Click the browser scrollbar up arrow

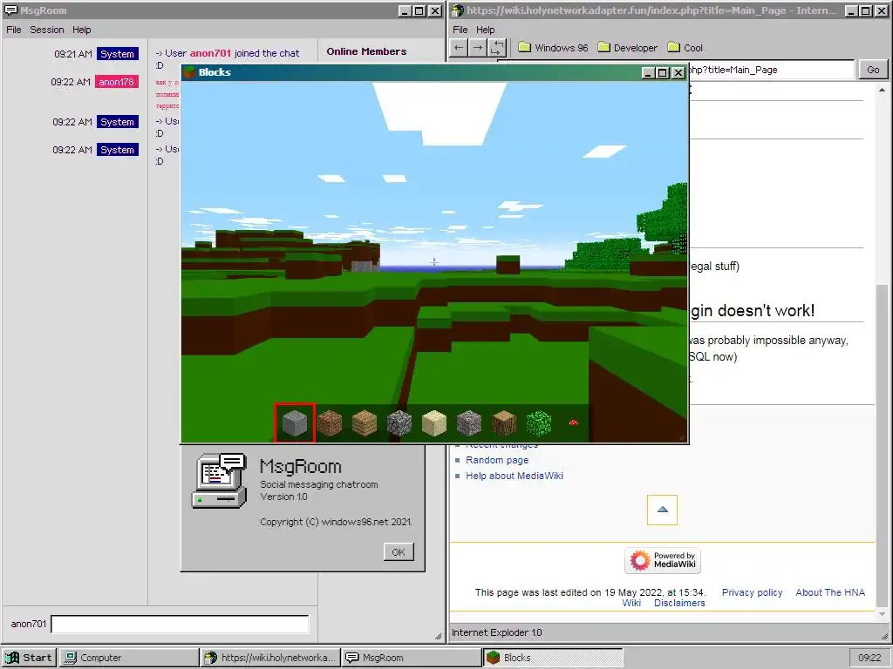(x=883, y=90)
